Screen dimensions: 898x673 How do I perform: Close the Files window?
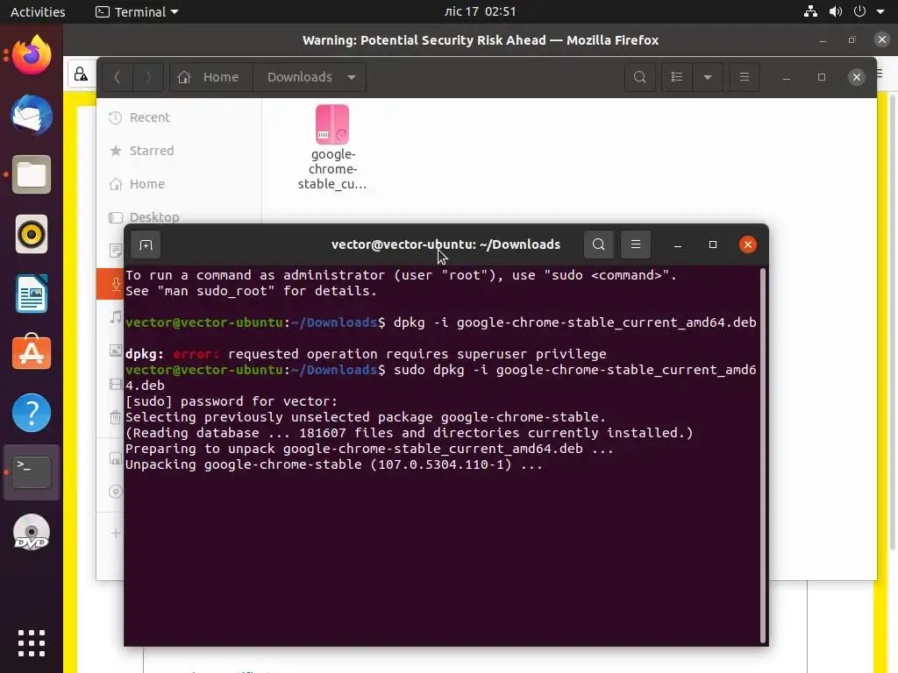(856, 77)
